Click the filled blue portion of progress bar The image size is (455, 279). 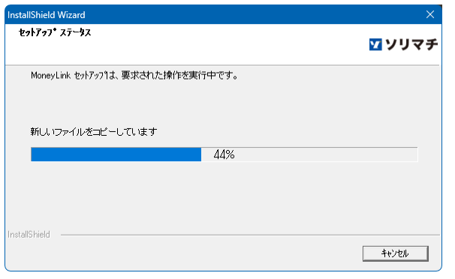point(116,154)
